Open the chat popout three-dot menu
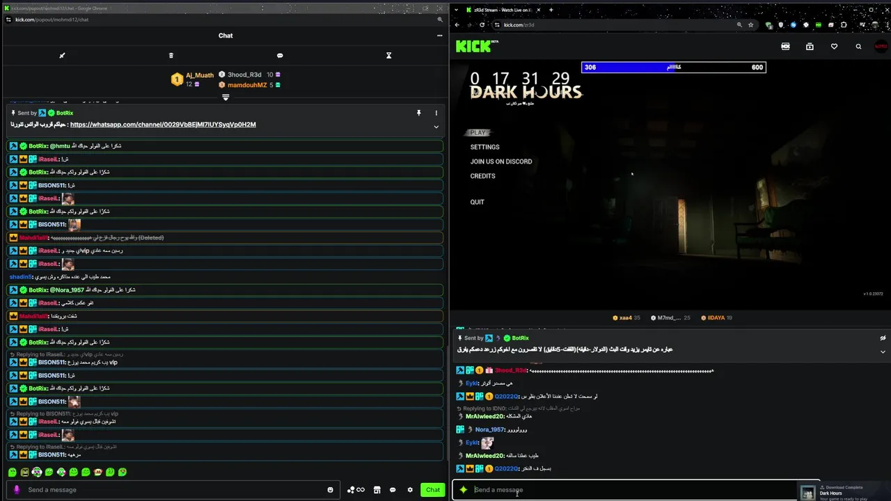Screen dimensions: 891x501 [439, 35]
